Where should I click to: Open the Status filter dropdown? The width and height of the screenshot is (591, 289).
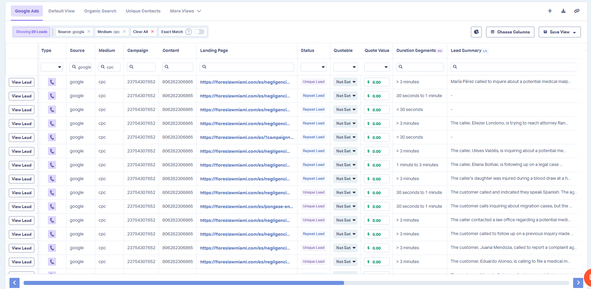click(x=314, y=67)
